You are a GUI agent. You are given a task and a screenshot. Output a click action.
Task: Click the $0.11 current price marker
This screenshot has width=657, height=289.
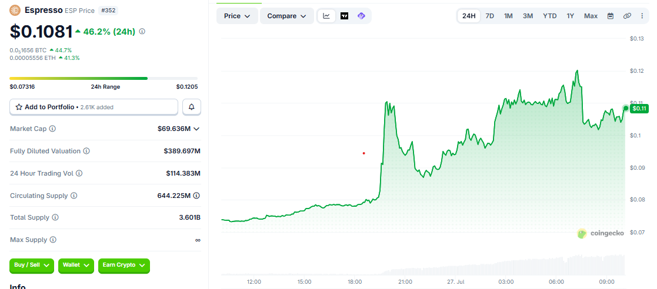[639, 108]
